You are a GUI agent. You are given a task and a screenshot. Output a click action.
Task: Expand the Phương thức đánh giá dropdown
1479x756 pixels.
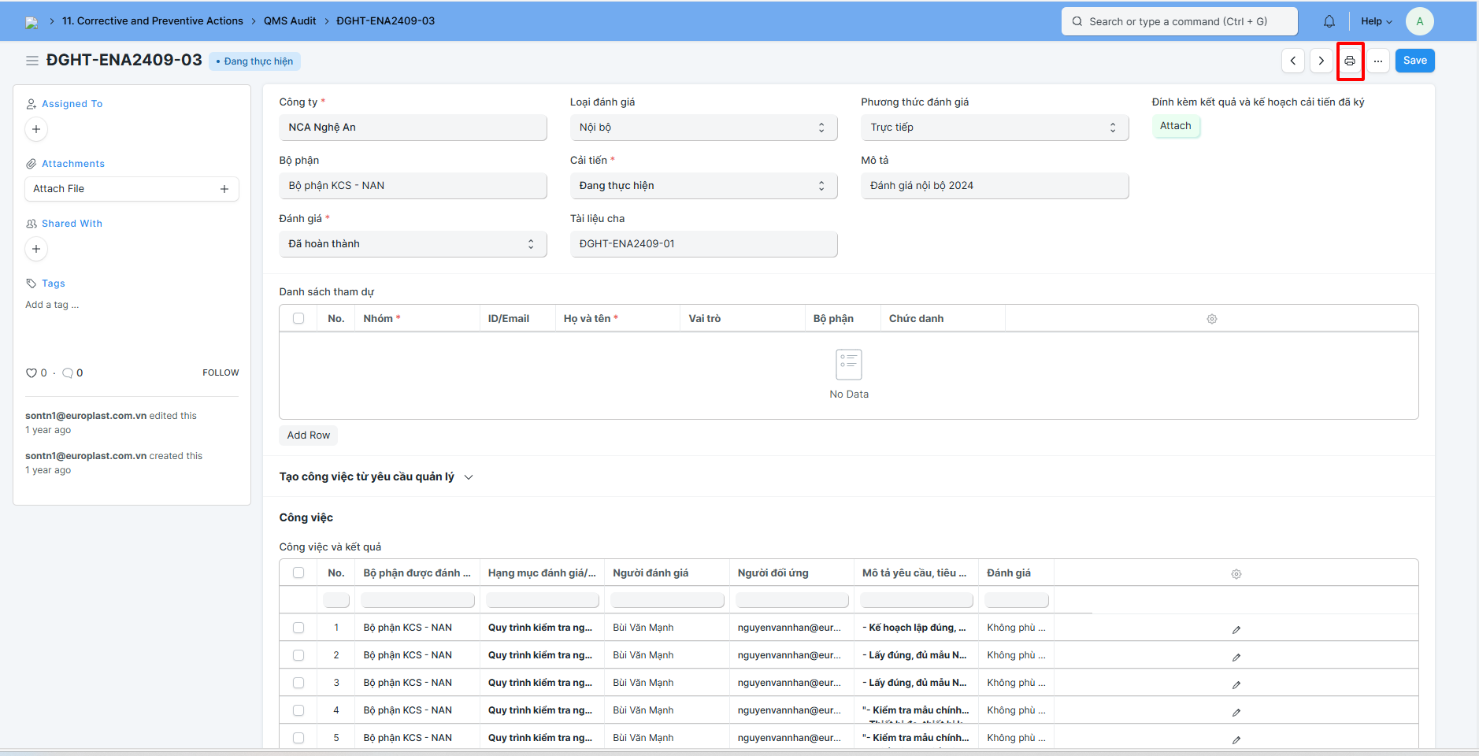(x=994, y=128)
